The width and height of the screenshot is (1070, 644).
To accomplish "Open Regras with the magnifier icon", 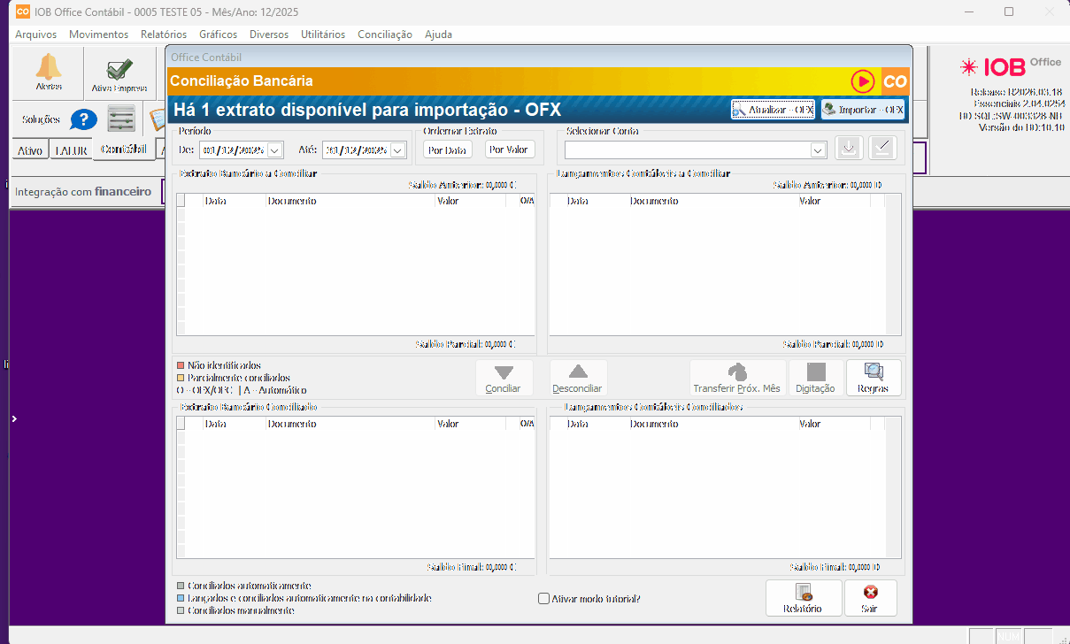I will pyautogui.click(x=874, y=377).
